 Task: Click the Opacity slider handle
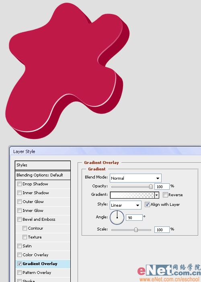coord(151,187)
